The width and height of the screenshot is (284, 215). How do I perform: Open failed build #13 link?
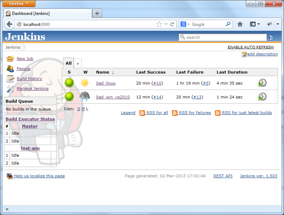click(197, 97)
